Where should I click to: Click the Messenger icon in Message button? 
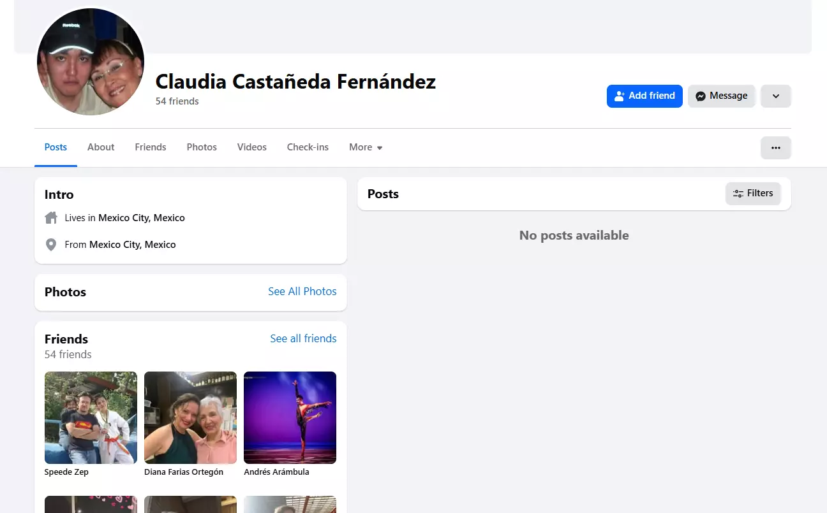click(x=701, y=96)
